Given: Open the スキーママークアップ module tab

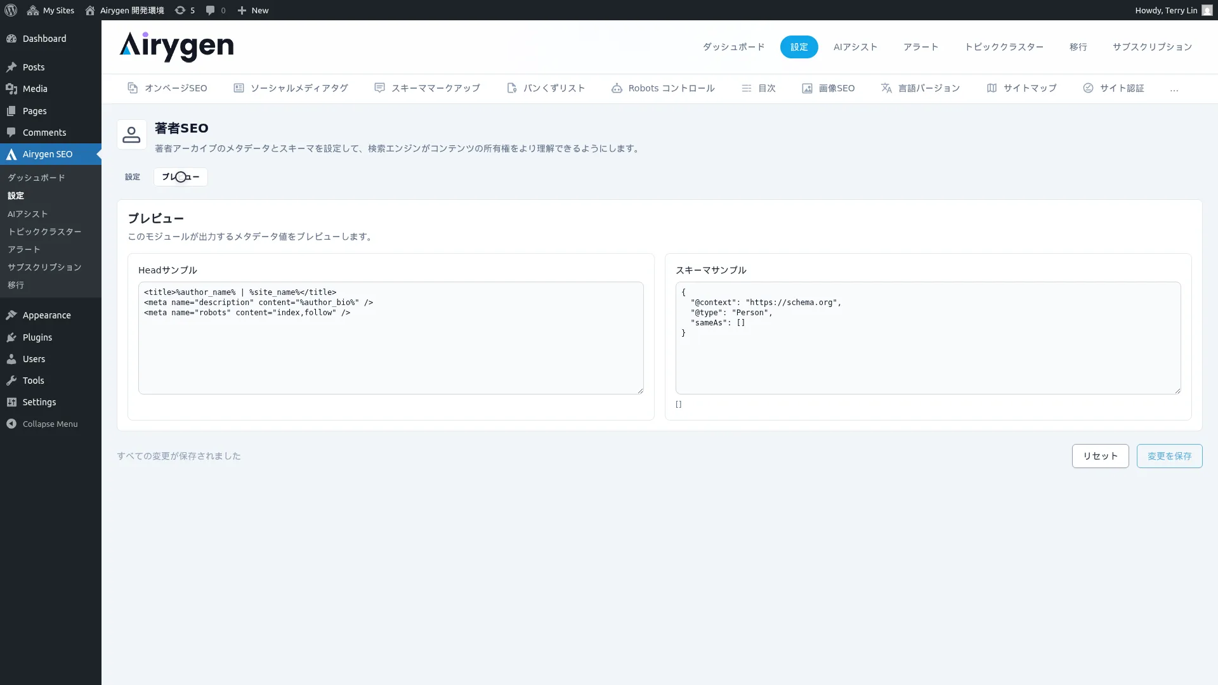Looking at the screenshot, I should 427,88.
